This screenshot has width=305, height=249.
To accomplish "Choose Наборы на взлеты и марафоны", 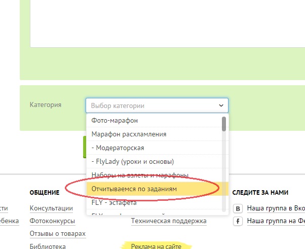I will (140, 175).
